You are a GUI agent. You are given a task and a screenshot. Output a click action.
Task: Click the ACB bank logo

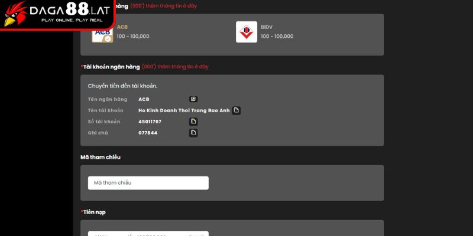102,32
